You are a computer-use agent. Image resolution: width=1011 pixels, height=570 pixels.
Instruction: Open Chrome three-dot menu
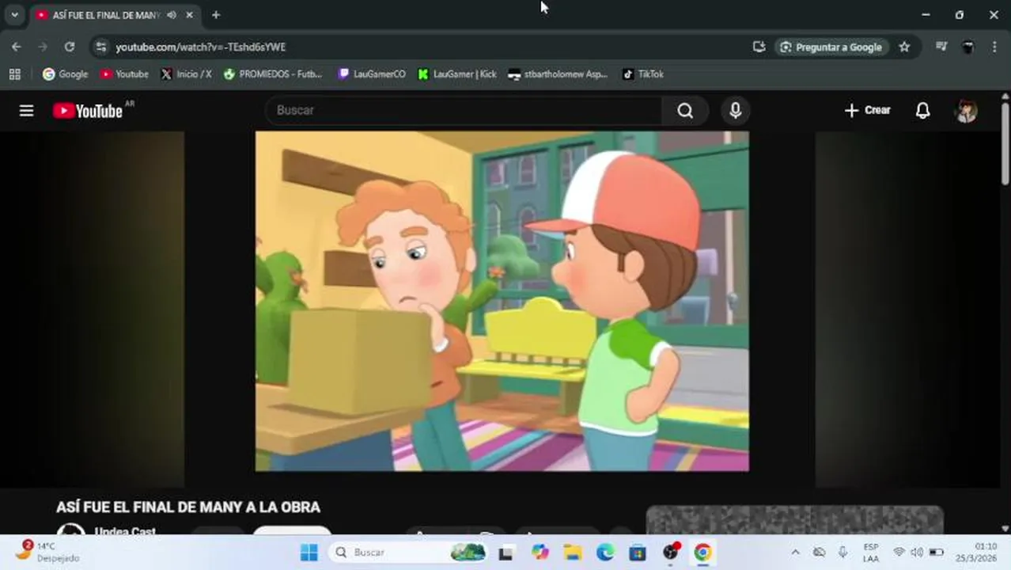(x=994, y=47)
